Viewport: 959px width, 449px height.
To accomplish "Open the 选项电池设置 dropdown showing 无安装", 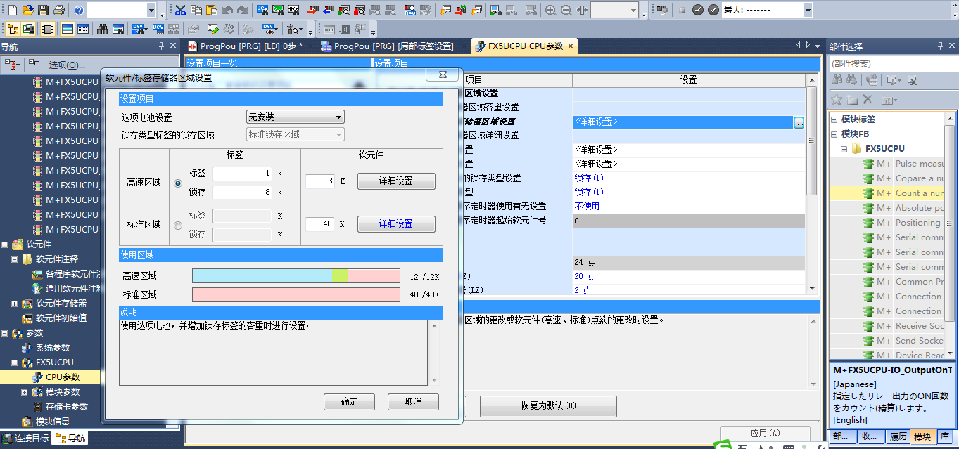I will (x=295, y=117).
